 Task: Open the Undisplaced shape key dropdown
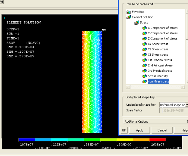click(186, 105)
